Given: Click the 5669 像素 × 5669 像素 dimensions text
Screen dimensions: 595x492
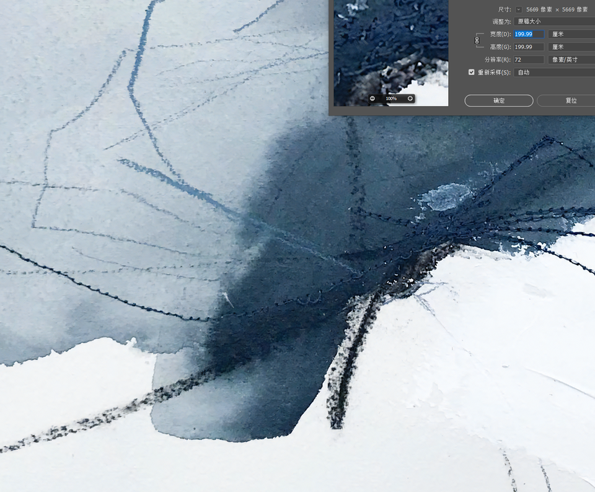Looking at the screenshot, I should 557,9.
